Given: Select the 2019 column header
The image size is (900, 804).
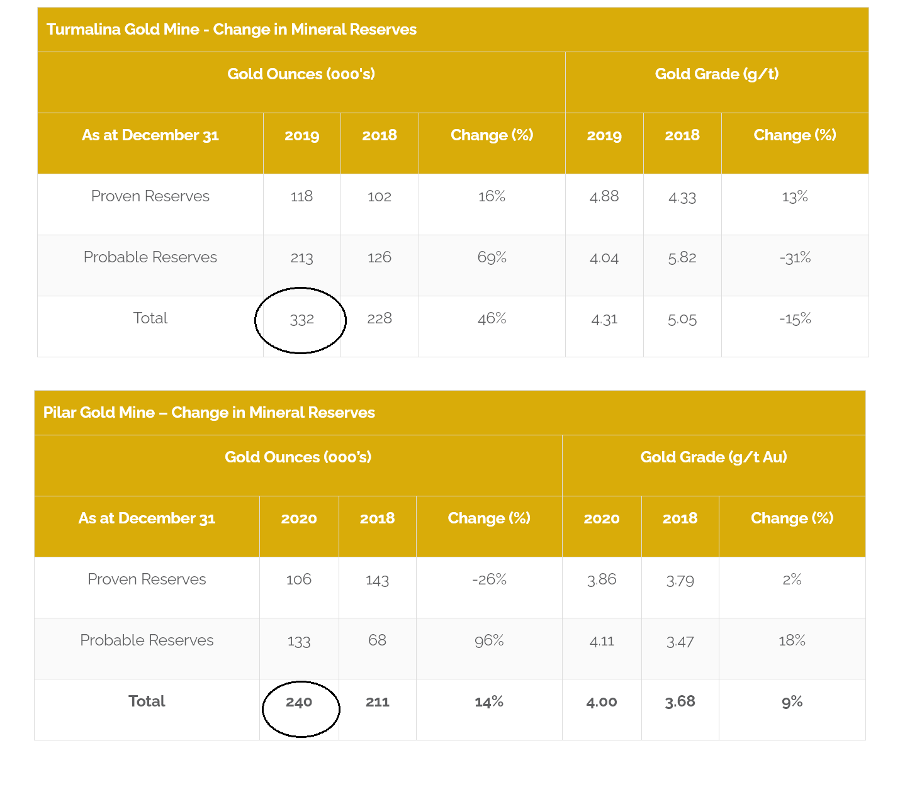Looking at the screenshot, I should (x=302, y=135).
